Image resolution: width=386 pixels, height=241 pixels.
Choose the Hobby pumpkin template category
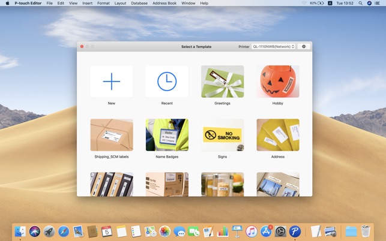tap(277, 82)
